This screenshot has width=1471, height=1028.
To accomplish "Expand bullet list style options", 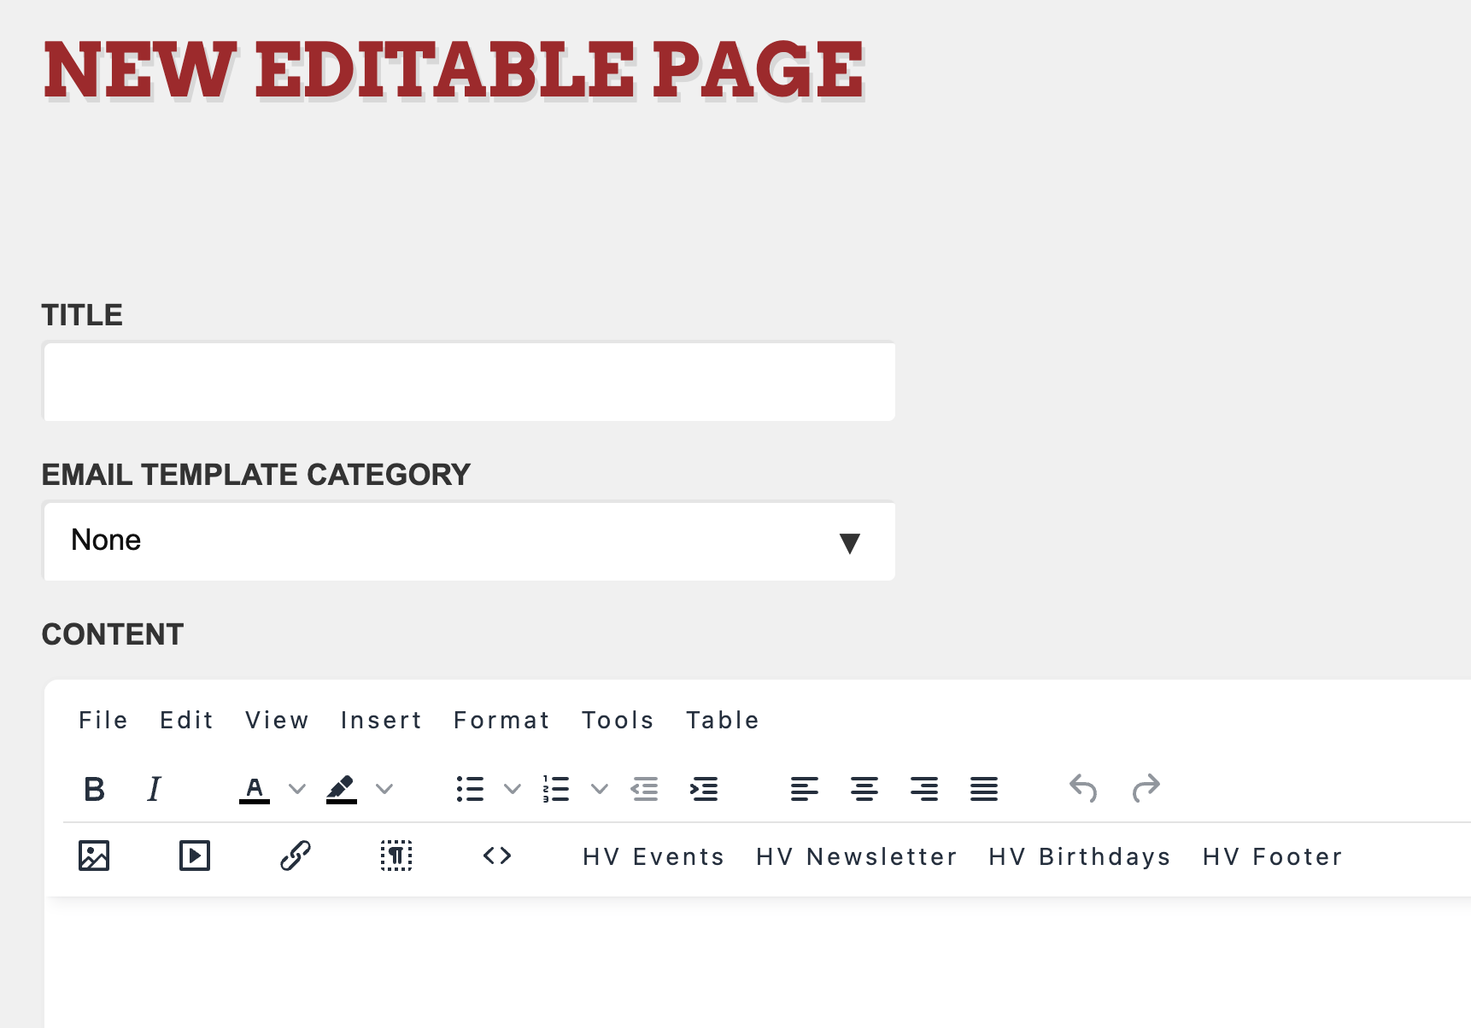I will click(513, 789).
